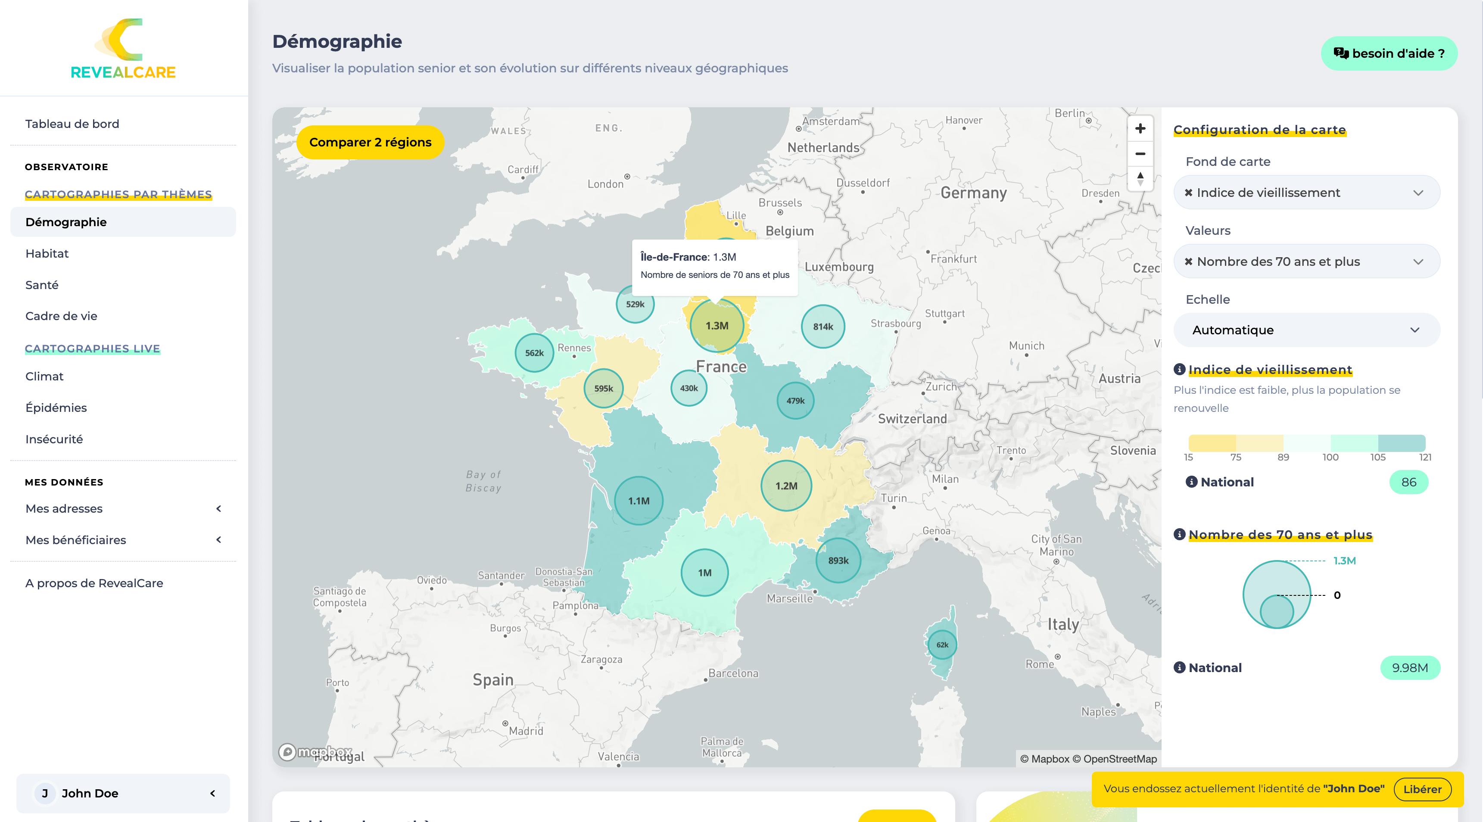Reset map bearing with compass button

point(1140,178)
